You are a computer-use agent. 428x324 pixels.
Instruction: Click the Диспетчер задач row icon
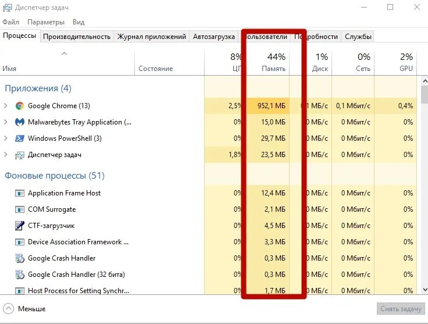coord(20,155)
